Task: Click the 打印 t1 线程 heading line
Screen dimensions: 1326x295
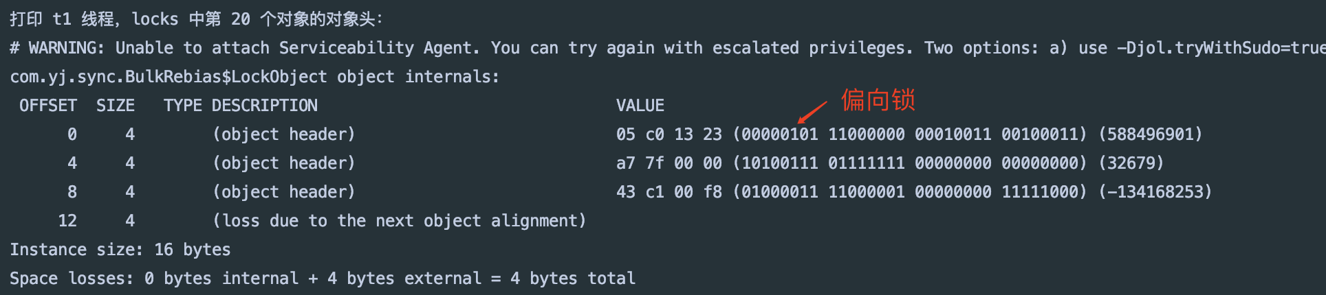Action: coord(196,19)
